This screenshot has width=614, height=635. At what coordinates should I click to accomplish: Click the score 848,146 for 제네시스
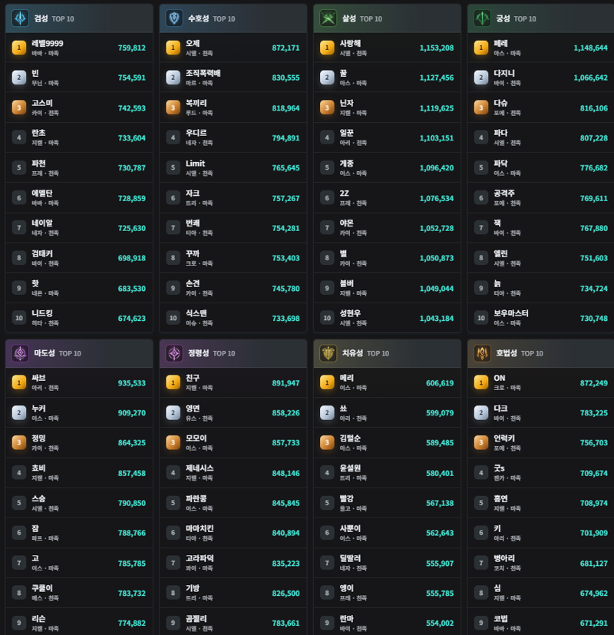(286, 474)
